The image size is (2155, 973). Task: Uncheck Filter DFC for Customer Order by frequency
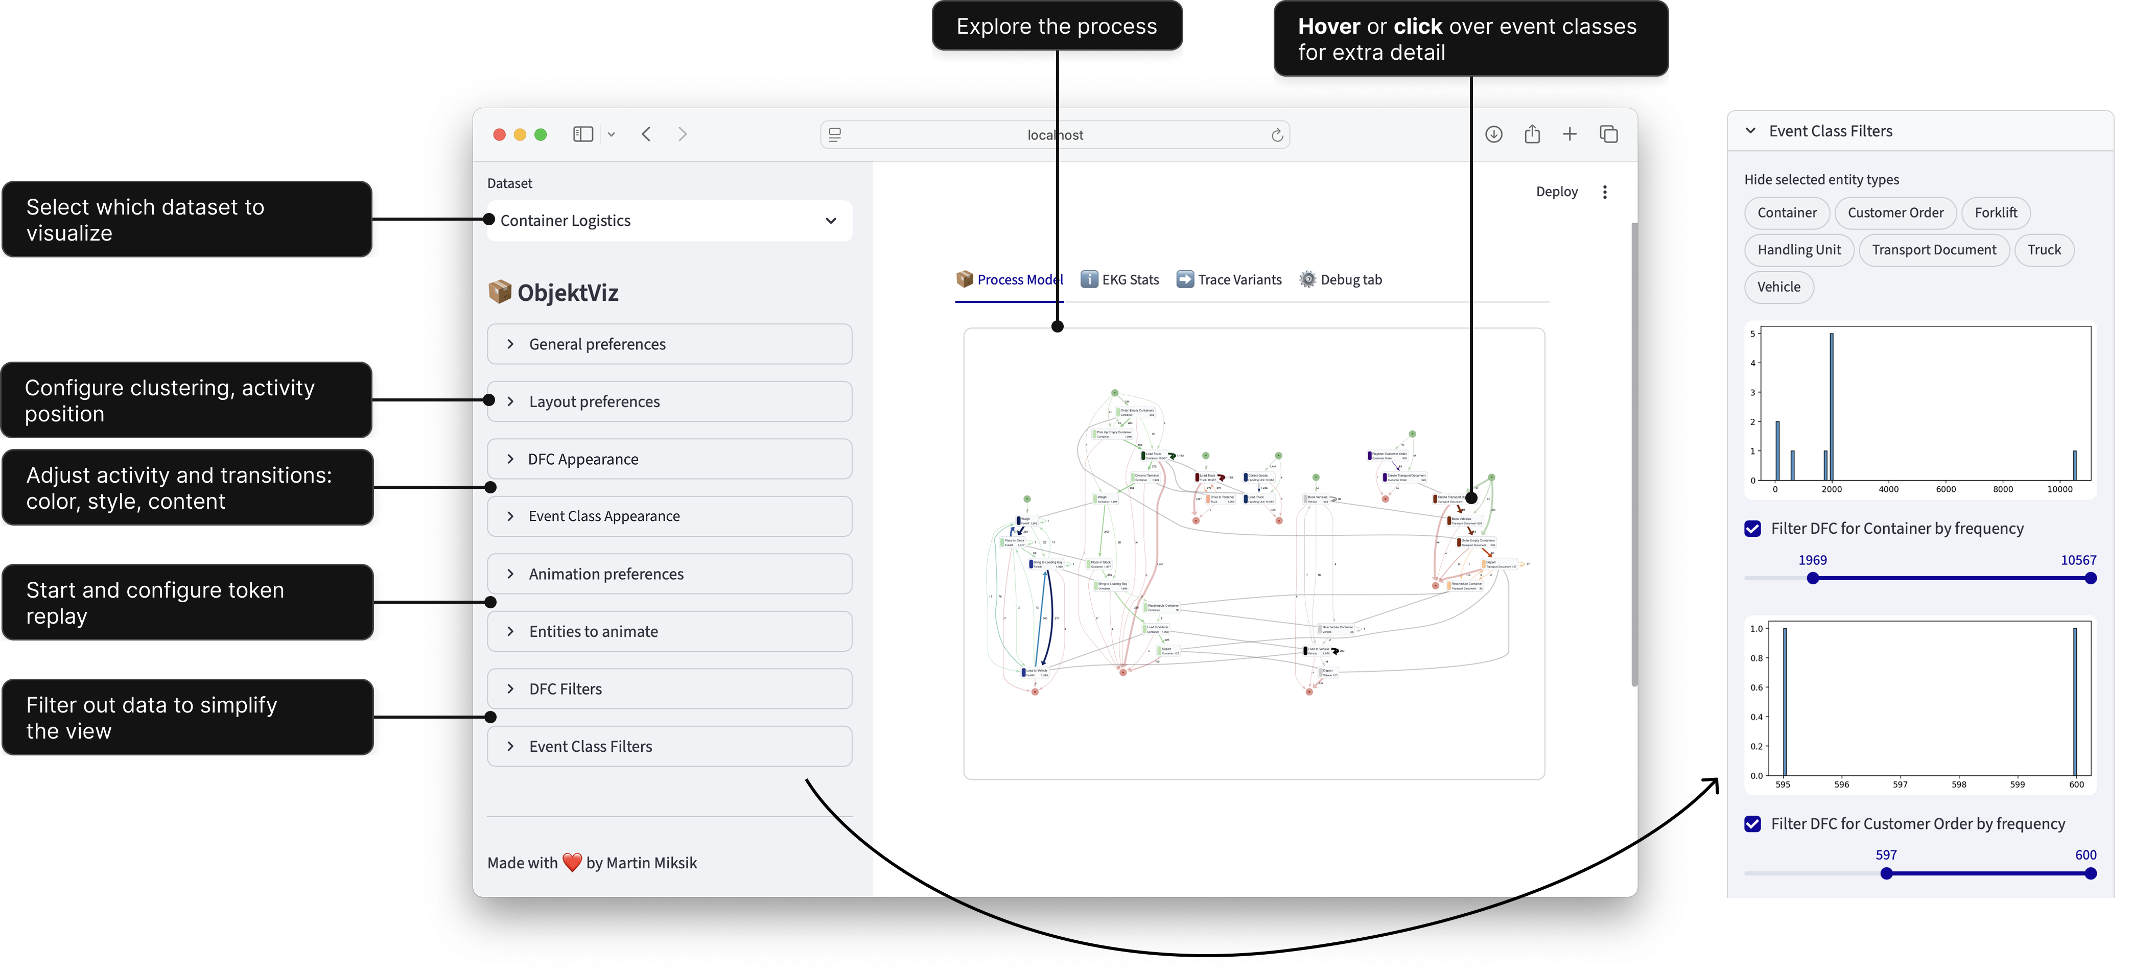1752,823
